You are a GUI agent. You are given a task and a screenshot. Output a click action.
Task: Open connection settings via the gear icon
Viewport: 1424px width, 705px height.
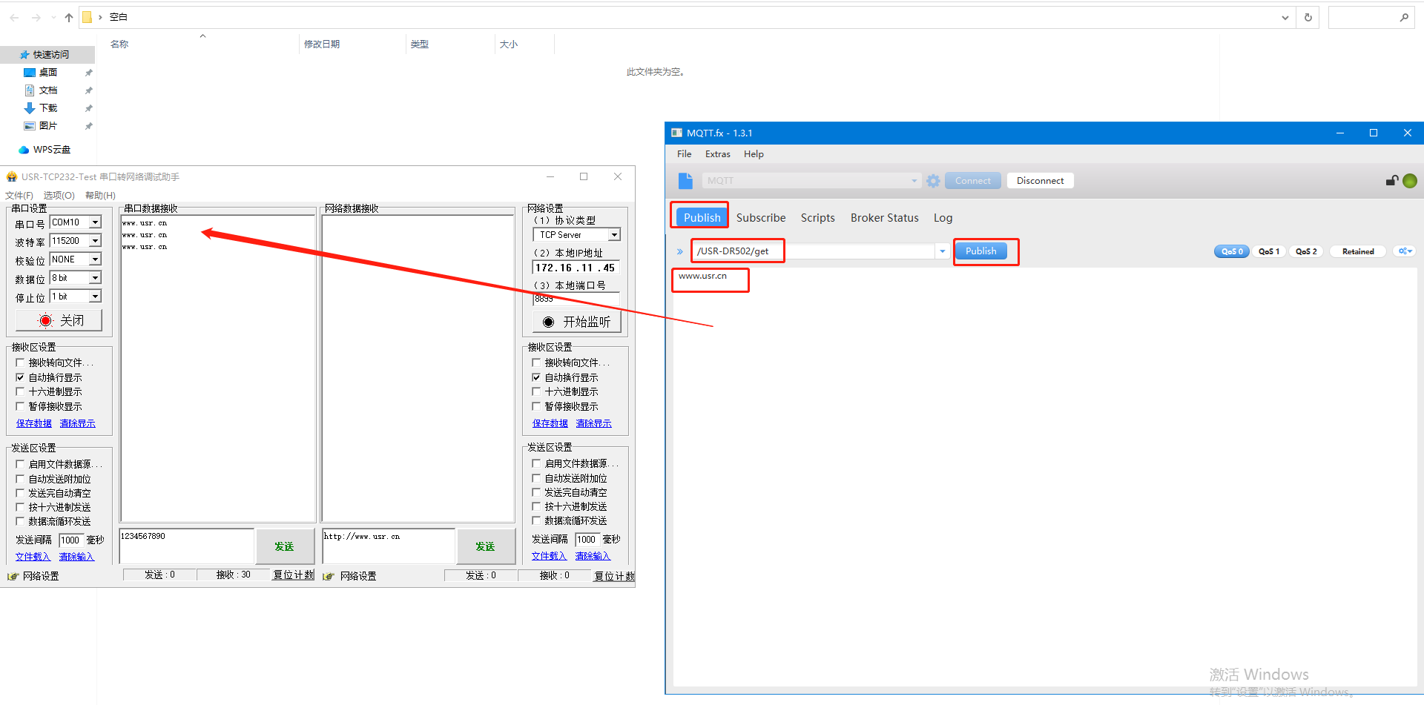click(933, 181)
